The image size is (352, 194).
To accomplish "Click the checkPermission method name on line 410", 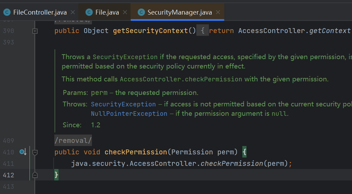I will click(136, 152).
